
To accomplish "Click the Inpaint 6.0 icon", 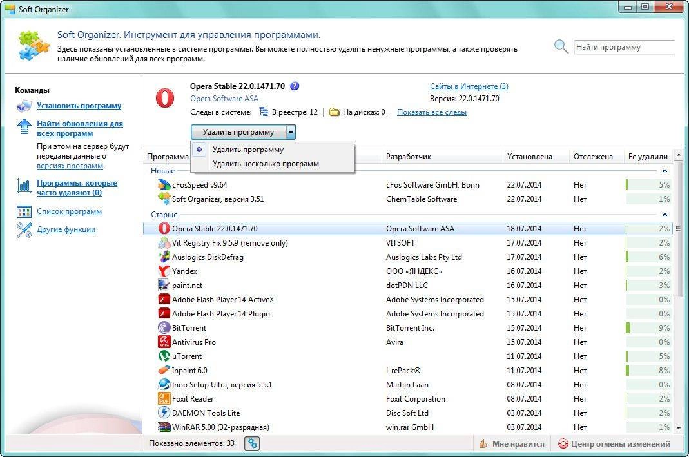I will [164, 371].
